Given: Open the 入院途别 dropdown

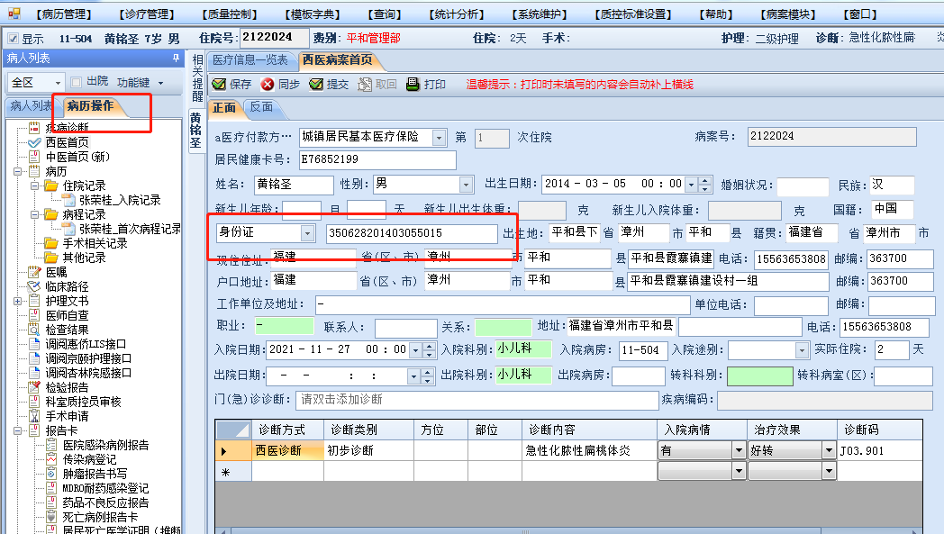Looking at the screenshot, I should [x=802, y=349].
